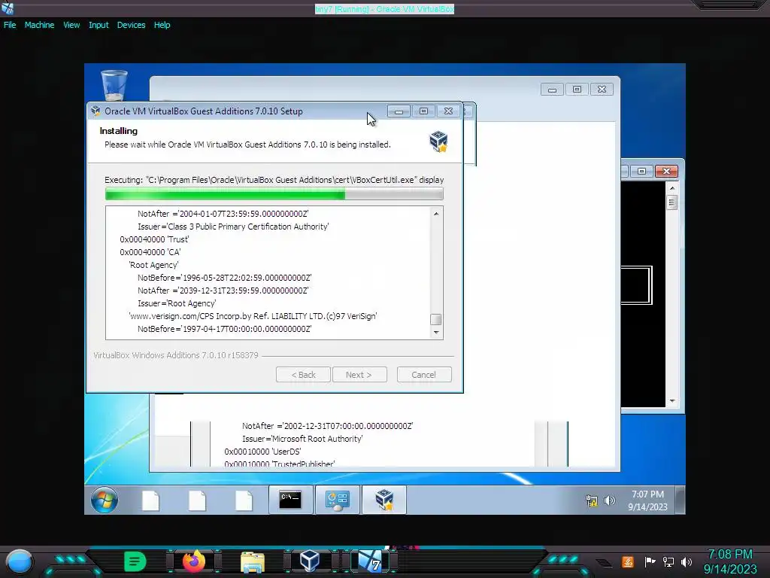Select line Issuer='Microsoft Root Authority'
The height and width of the screenshot is (578, 770).
(302, 439)
